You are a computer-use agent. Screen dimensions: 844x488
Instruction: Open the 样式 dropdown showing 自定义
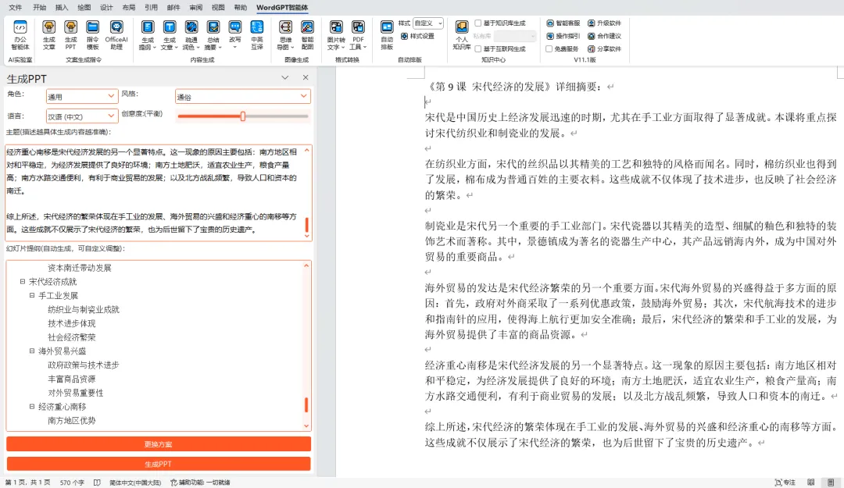point(428,23)
